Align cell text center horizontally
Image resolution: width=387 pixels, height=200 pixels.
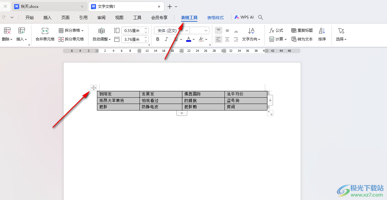pyautogui.click(x=227, y=39)
